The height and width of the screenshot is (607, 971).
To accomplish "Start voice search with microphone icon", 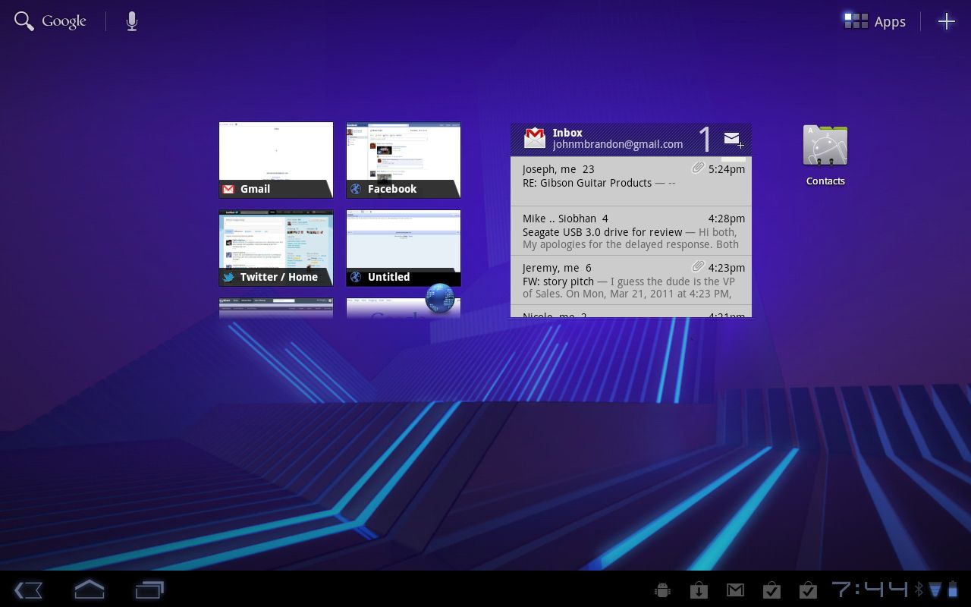I will 132,21.
